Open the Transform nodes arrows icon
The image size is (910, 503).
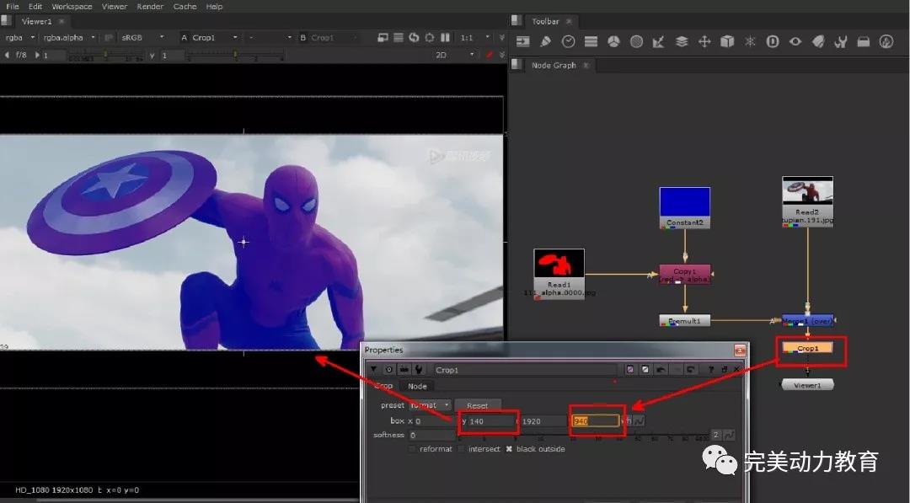click(704, 41)
